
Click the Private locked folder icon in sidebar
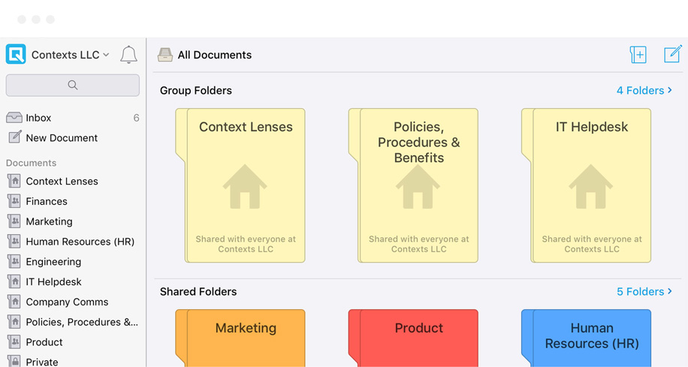coord(14,361)
